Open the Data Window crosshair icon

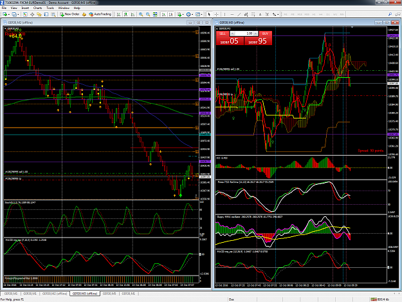[32, 14]
